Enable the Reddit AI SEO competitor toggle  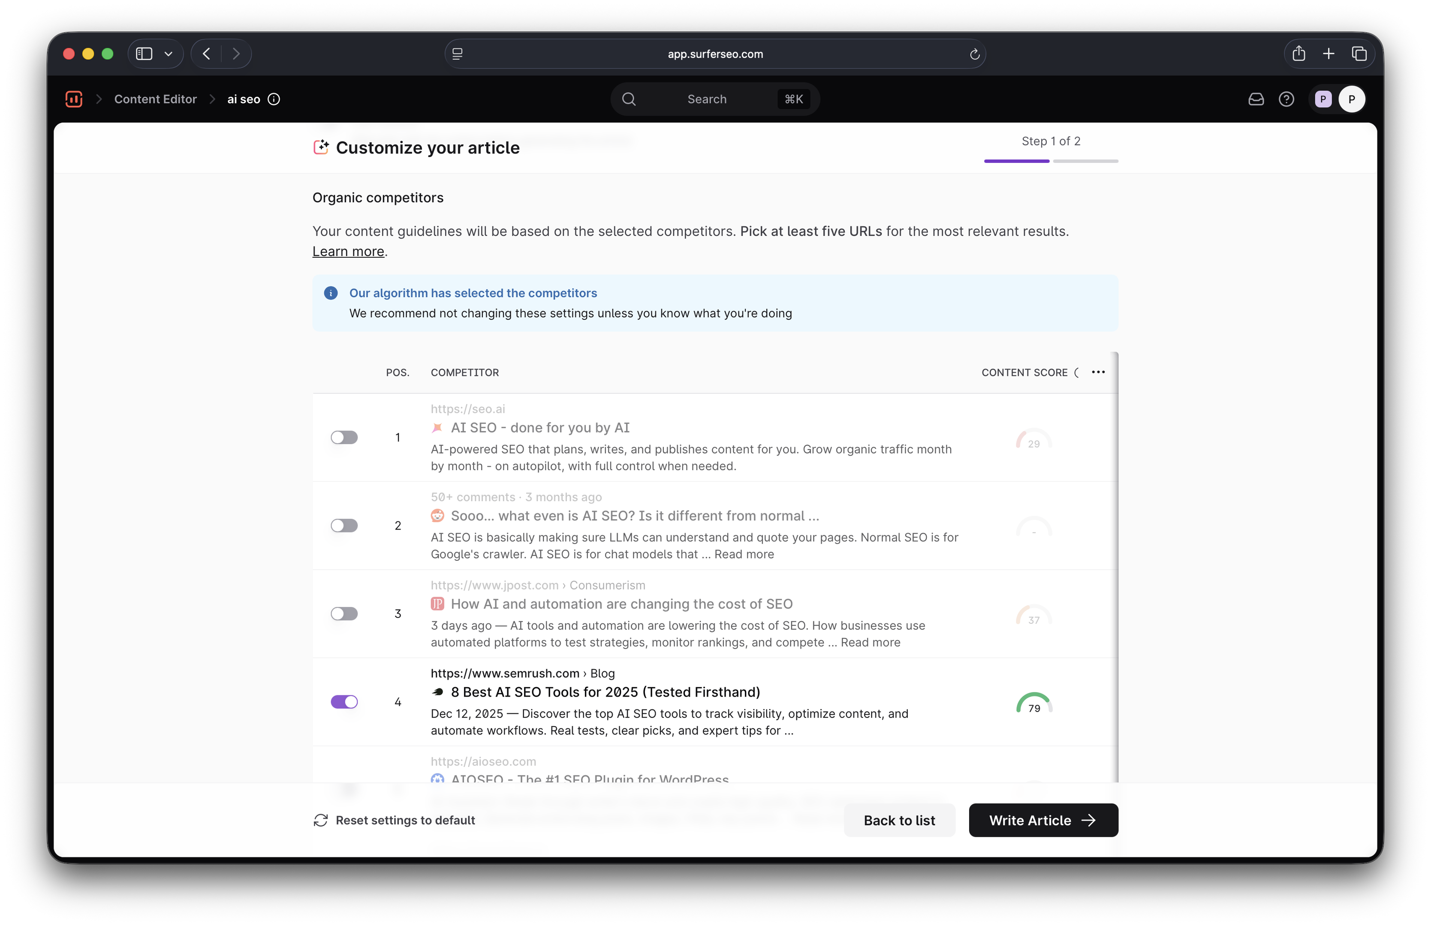(344, 526)
